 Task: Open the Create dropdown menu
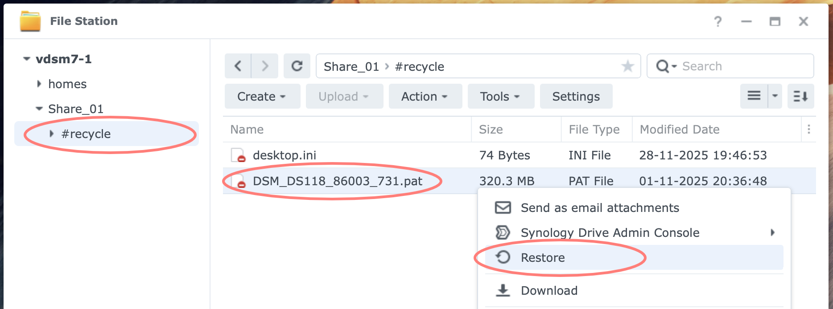(262, 96)
